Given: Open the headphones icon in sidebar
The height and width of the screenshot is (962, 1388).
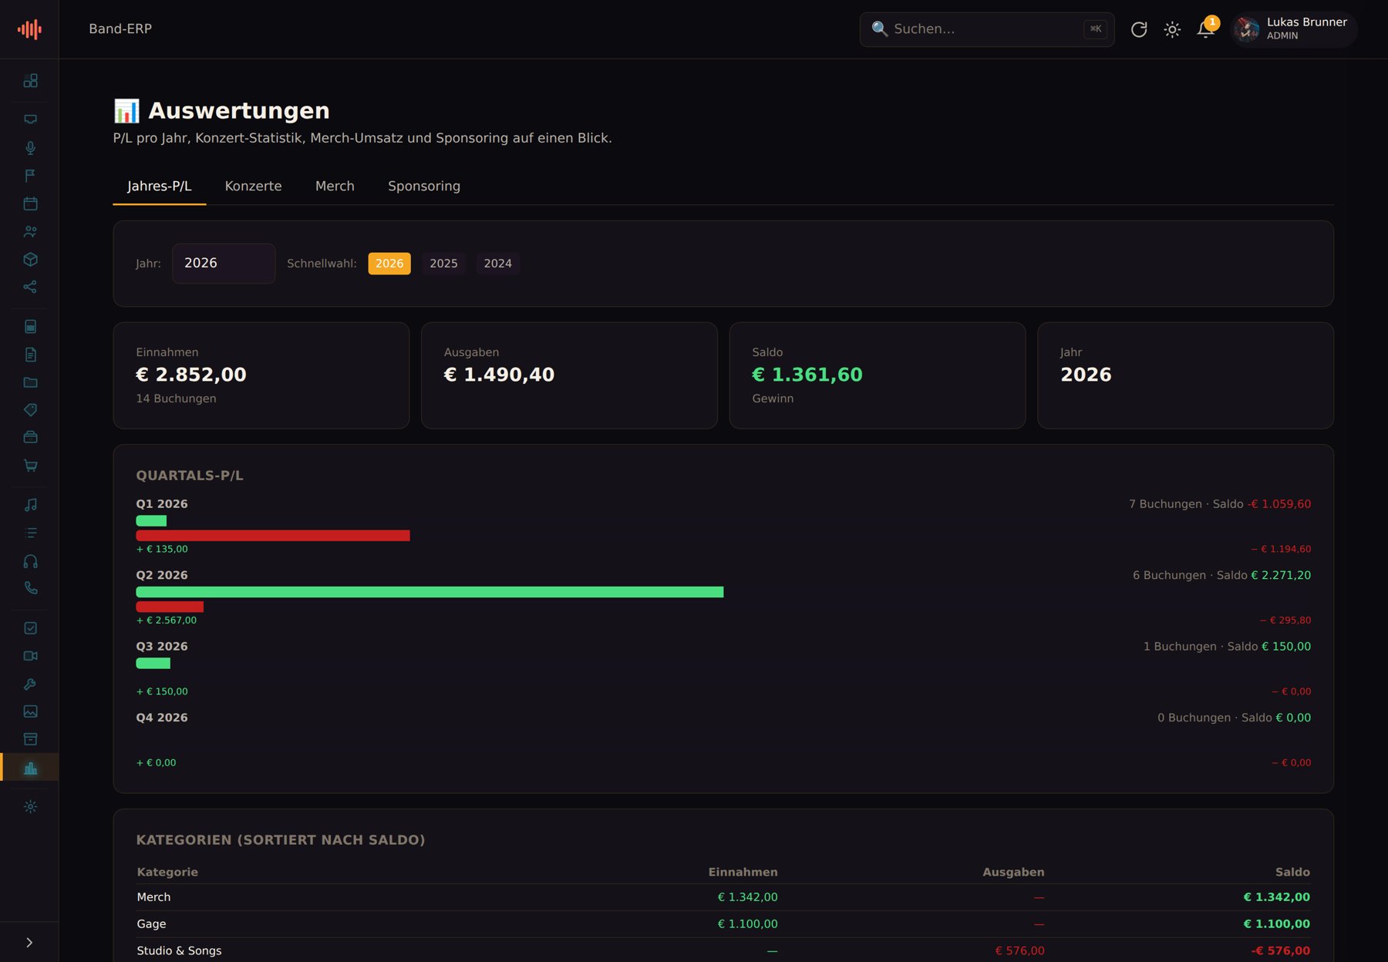Looking at the screenshot, I should [x=30, y=561].
